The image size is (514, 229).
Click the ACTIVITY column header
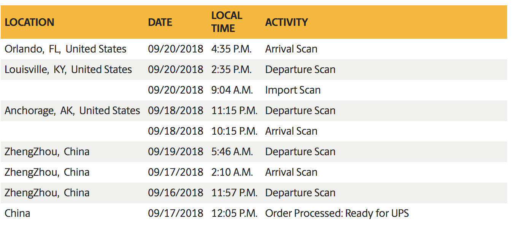[286, 22]
